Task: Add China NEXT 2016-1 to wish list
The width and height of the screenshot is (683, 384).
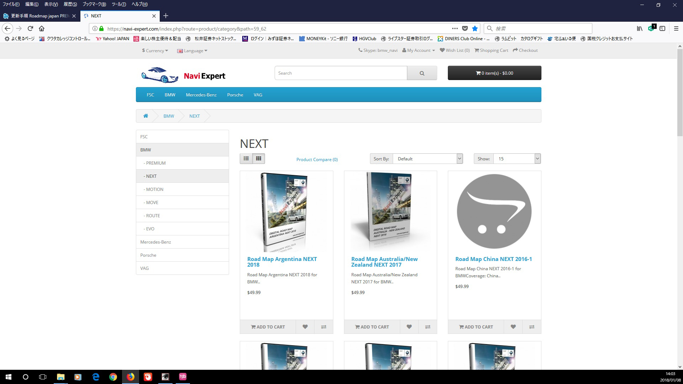Action: (x=513, y=327)
